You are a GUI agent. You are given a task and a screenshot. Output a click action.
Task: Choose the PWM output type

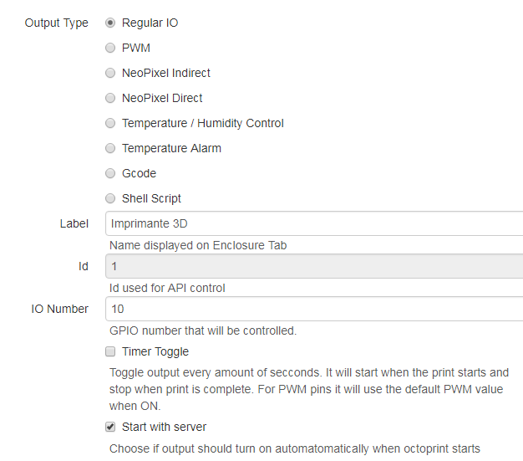click(110, 48)
